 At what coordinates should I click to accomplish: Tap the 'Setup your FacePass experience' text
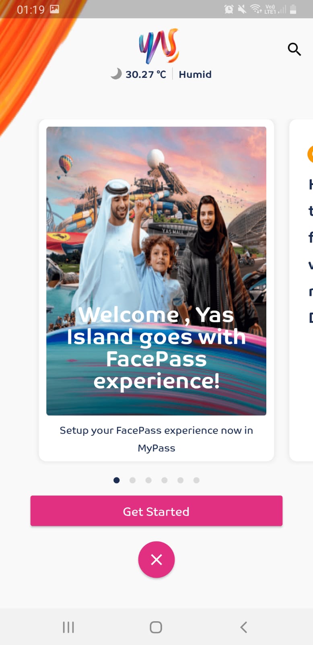(x=156, y=439)
